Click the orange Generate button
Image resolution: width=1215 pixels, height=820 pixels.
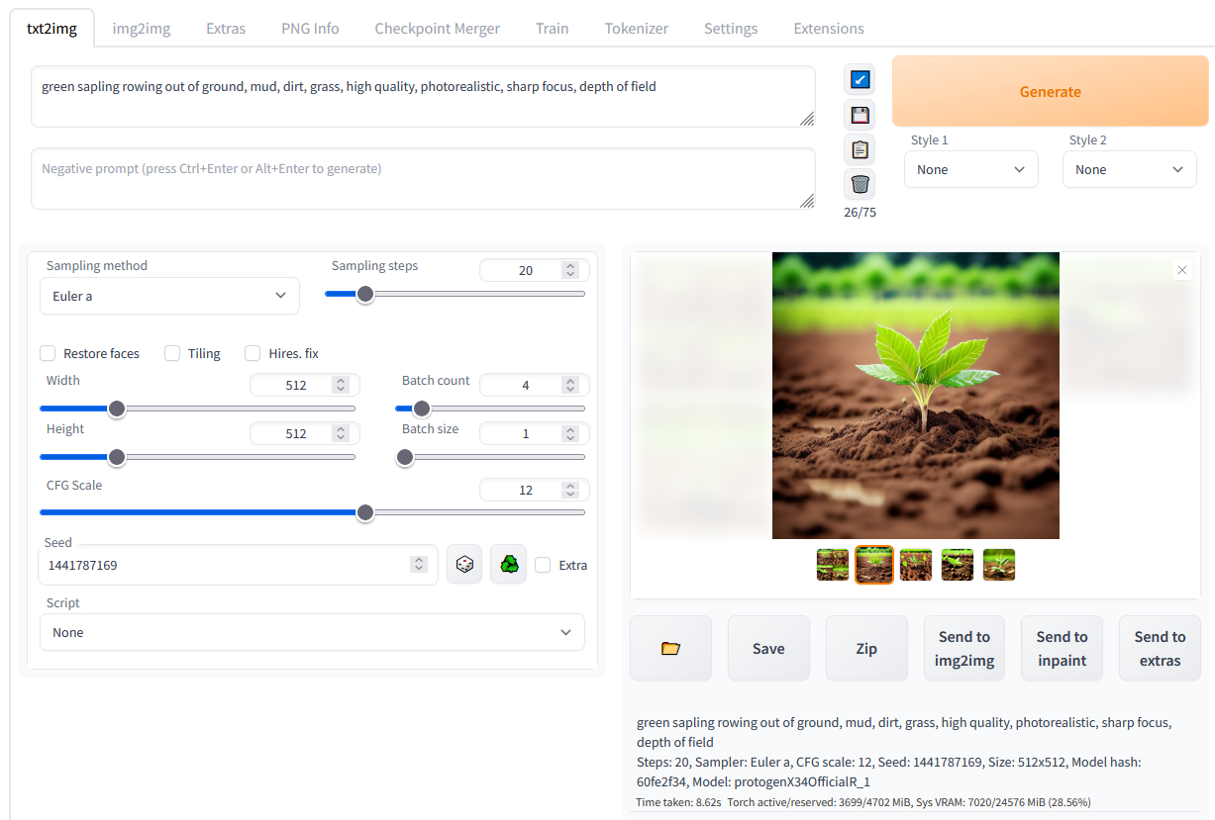1051,91
